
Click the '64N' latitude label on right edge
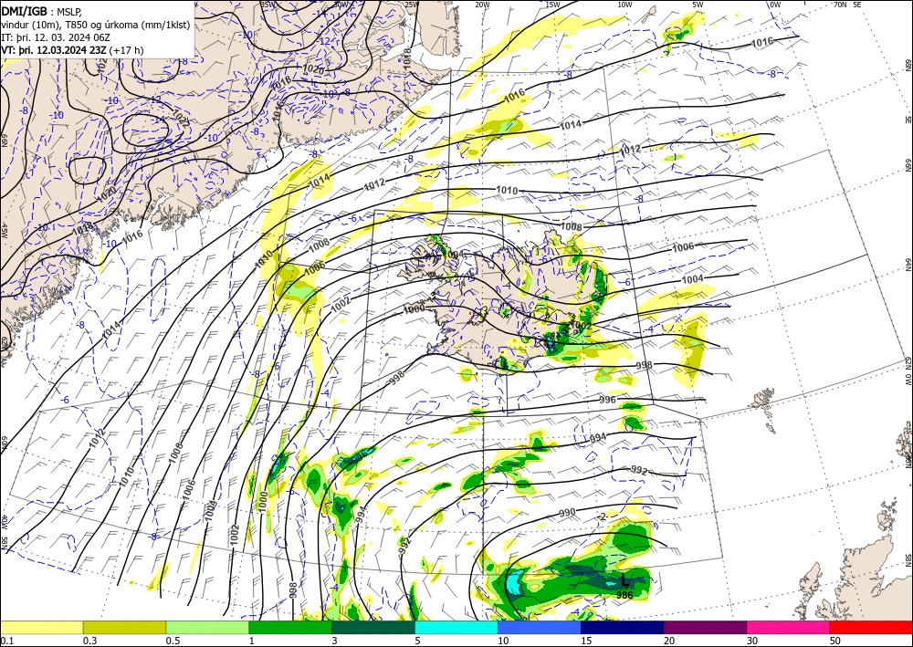(908, 265)
